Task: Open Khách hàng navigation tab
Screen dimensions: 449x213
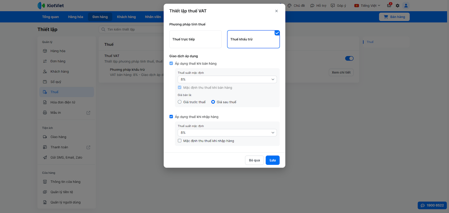Action: pos(126,17)
